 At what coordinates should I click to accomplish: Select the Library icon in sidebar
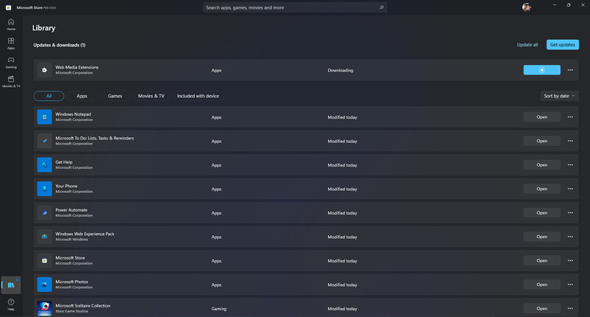pyautogui.click(x=11, y=285)
